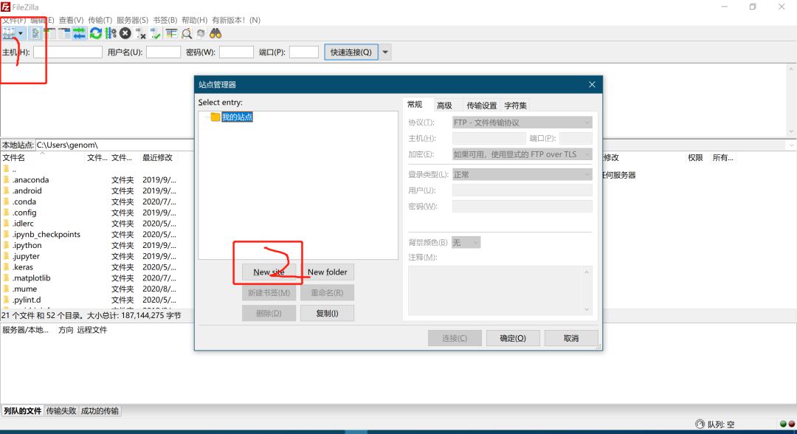
Task: Switch to the 传输设置 tab
Action: [481, 106]
